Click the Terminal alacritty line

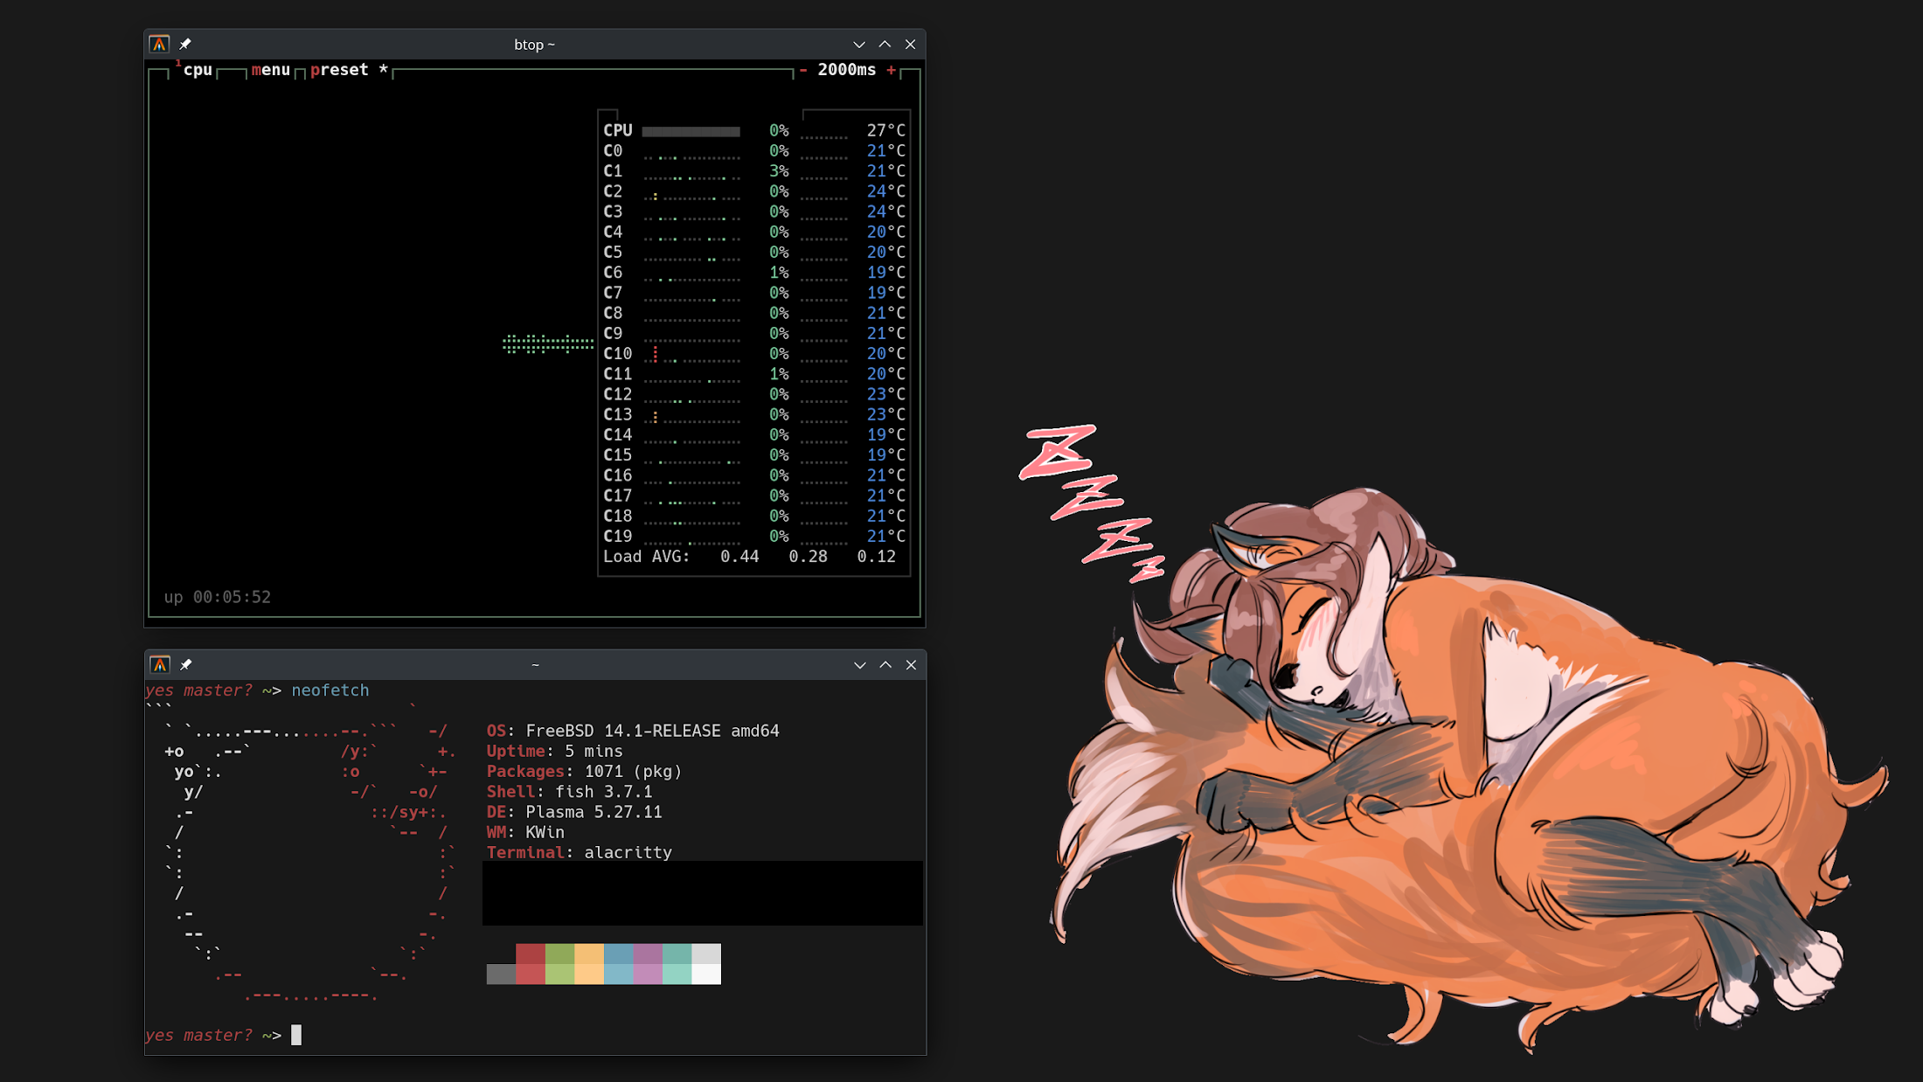click(580, 853)
